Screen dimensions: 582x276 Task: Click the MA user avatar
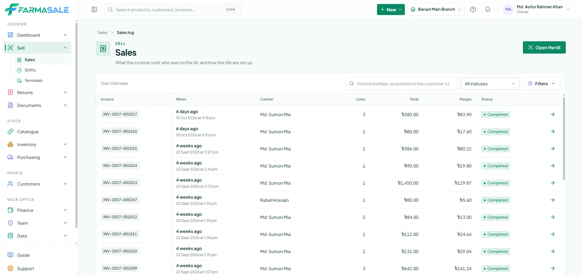[508, 9]
